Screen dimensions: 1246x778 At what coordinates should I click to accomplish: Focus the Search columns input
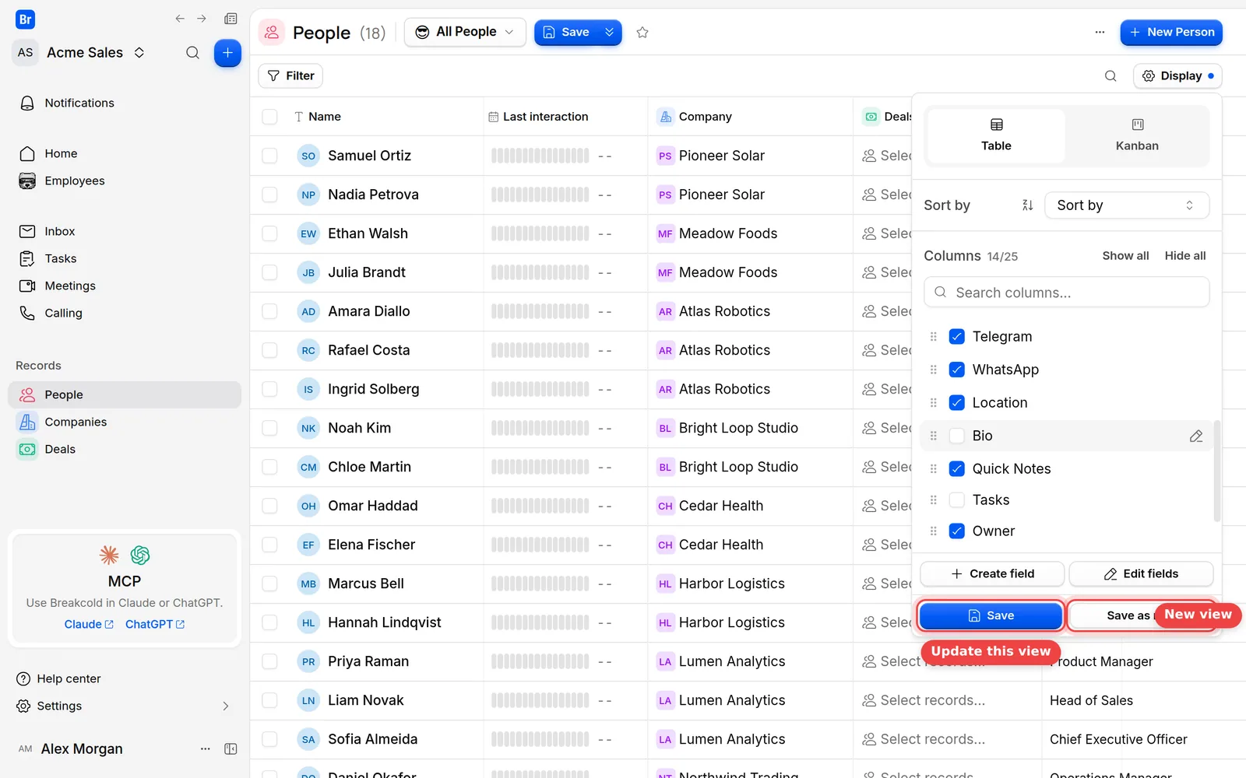[1066, 293]
